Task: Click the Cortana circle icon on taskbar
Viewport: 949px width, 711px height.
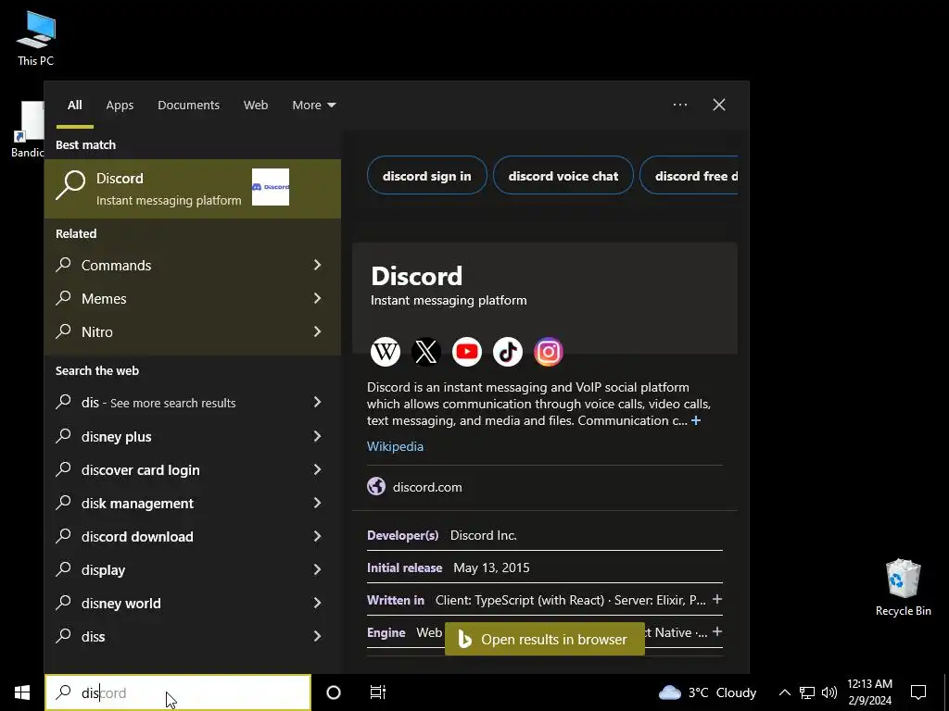Action: [x=334, y=692]
